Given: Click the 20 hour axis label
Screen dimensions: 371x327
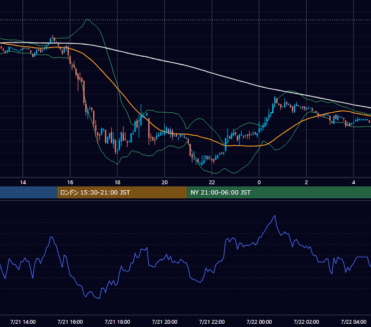Looking at the screenshot, I should click(x=165, y=183).
